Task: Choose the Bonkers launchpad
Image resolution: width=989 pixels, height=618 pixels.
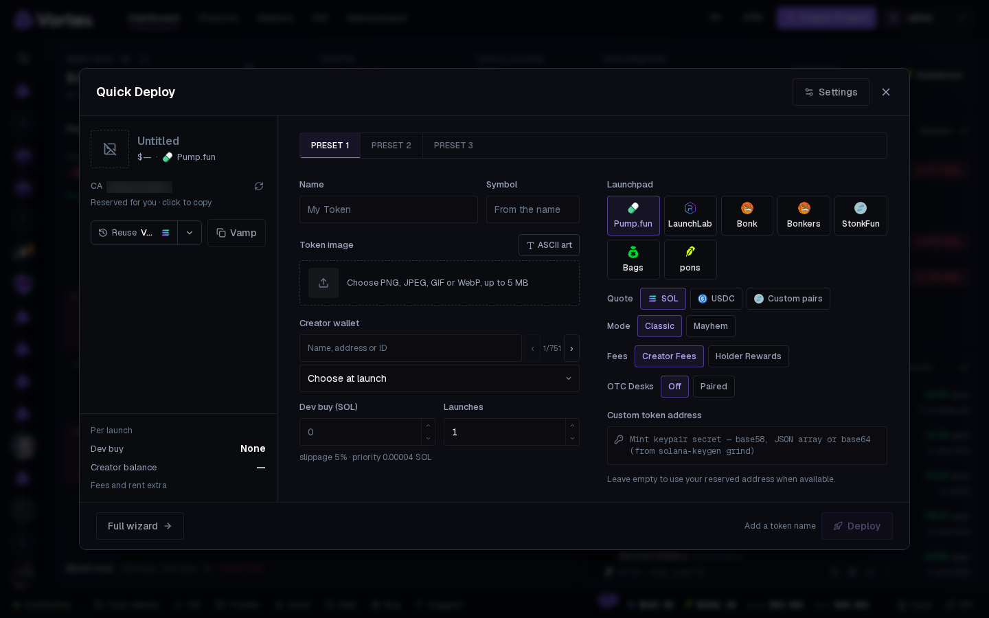Action: click(804, 216)
